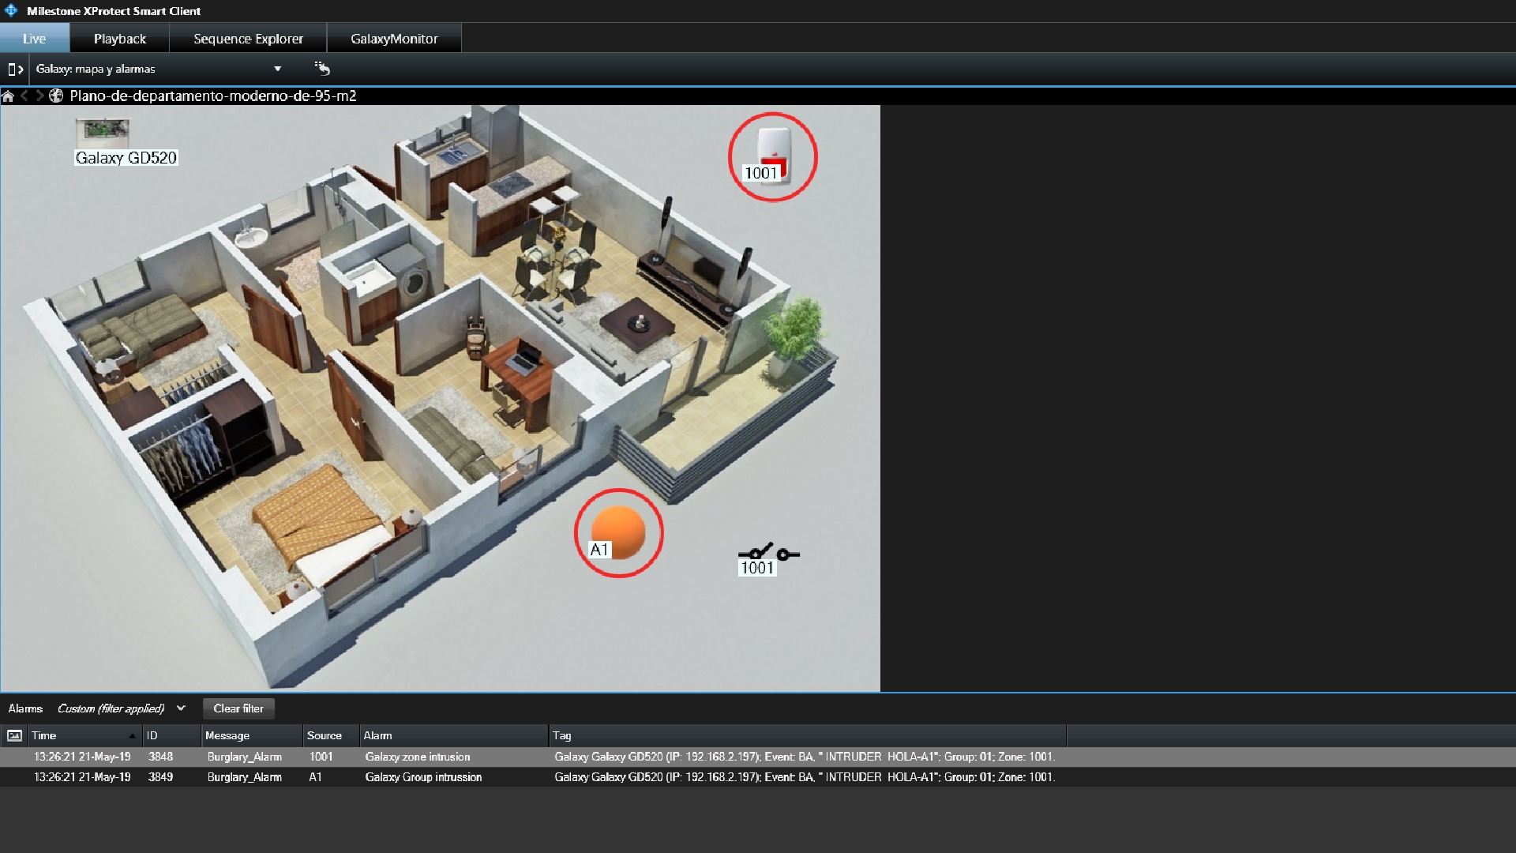Sort alarms by ID column
Image resolution: width=1516 pixels, height=853 pixels.
click(x=171, y=735)
